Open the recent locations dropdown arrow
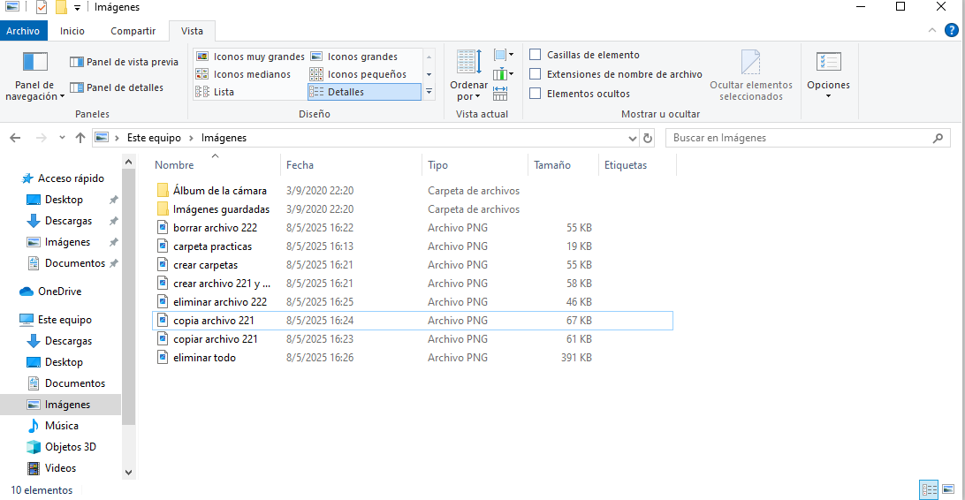Screen dimensions: 965x500 62,138
